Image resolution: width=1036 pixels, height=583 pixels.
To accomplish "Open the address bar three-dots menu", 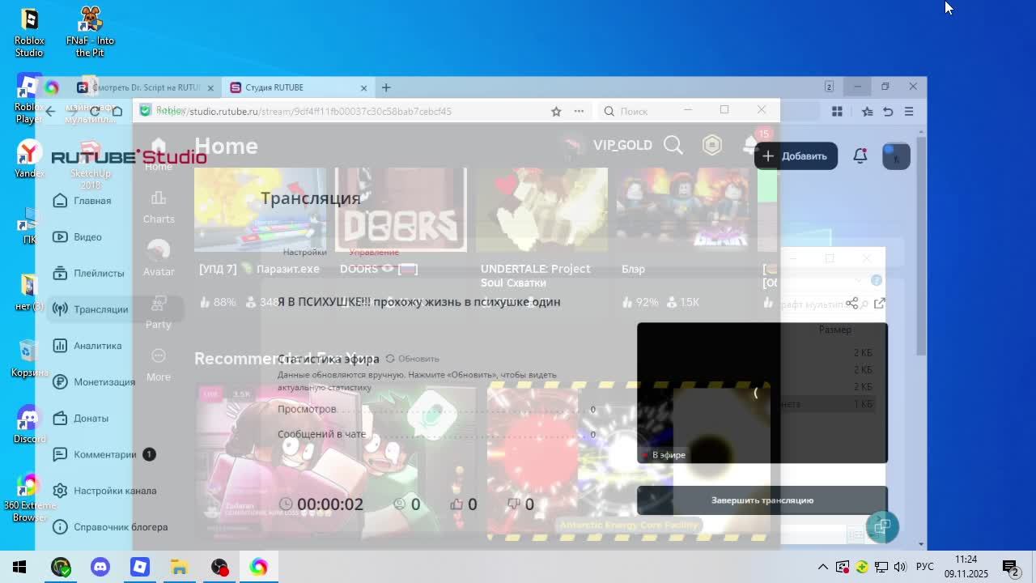I will pos(579,111).
